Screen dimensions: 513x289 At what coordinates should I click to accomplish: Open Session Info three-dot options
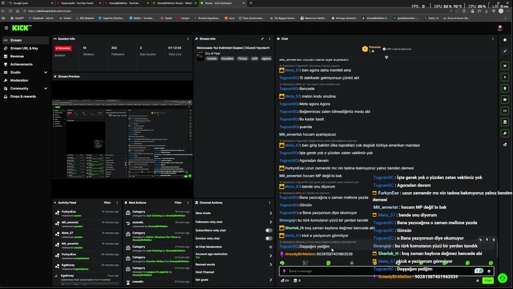tap(188, 39)
